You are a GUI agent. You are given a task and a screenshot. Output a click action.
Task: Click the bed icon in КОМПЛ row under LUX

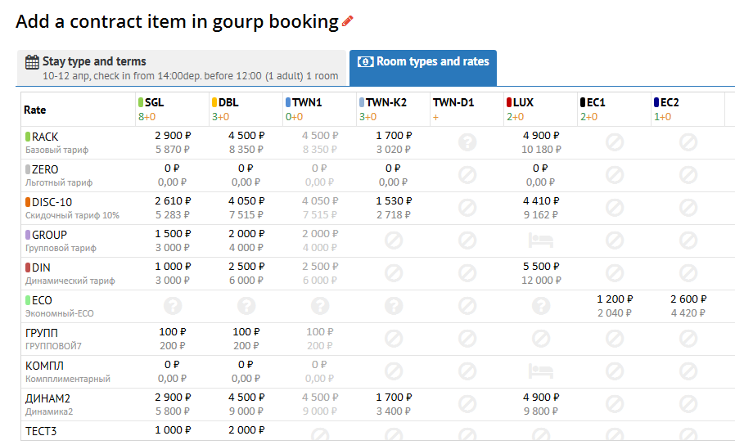point(540,371)
